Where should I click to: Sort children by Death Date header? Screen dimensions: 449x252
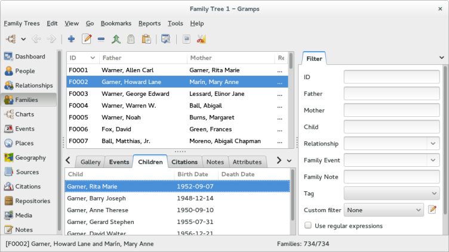point(254,175)
